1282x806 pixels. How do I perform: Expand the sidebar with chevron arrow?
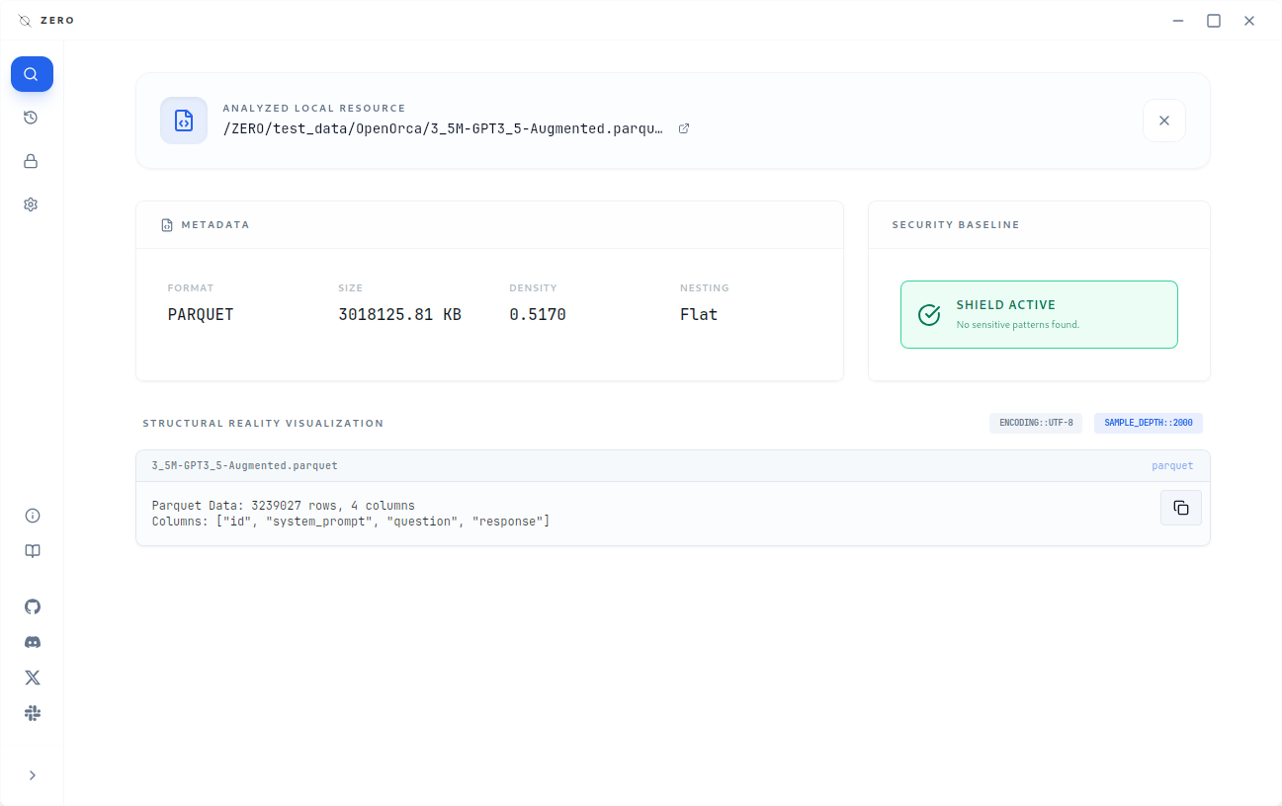pyautogui.click(x=33, y=775)
